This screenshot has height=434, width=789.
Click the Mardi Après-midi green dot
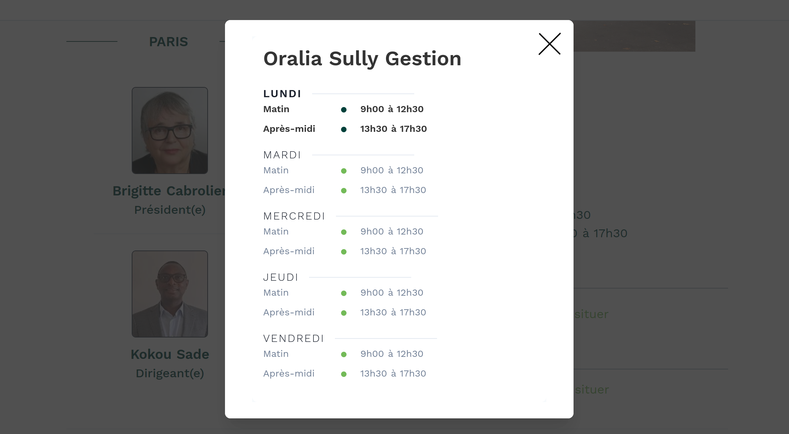(344, 191)
